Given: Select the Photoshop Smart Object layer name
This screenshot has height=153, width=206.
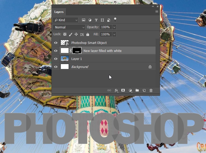Looking at the screenshot, I should point(89,43).
